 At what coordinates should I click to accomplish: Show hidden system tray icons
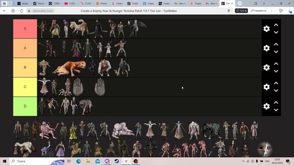(x=243, y=161)
